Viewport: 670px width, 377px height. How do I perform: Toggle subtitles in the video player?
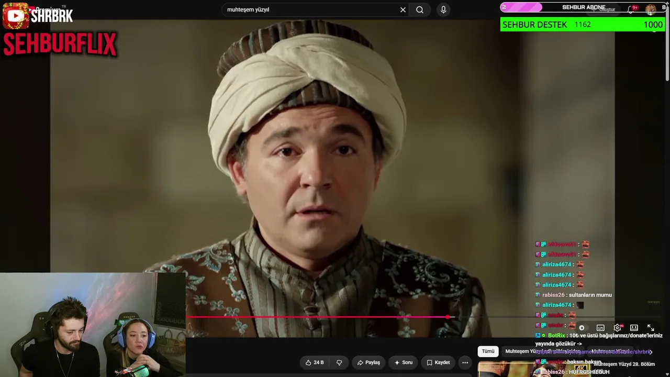[x=600, y=328]
